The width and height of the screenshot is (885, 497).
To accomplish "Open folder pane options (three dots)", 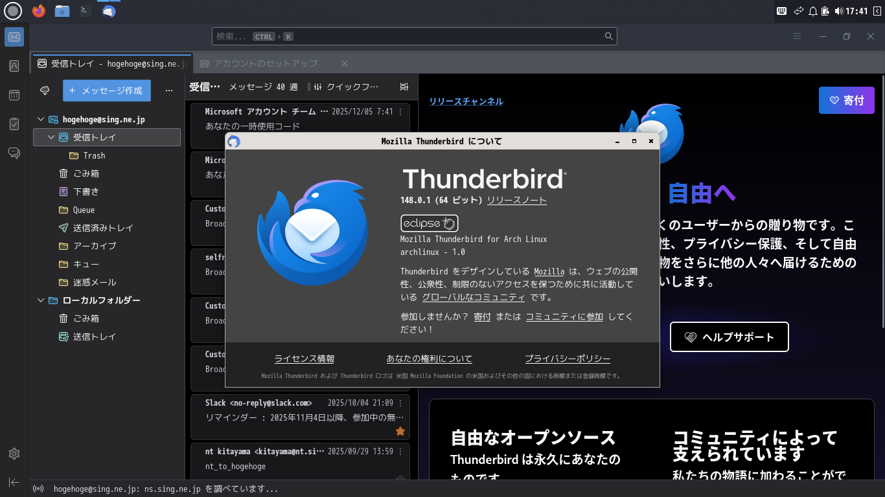I will click(169, 91).
